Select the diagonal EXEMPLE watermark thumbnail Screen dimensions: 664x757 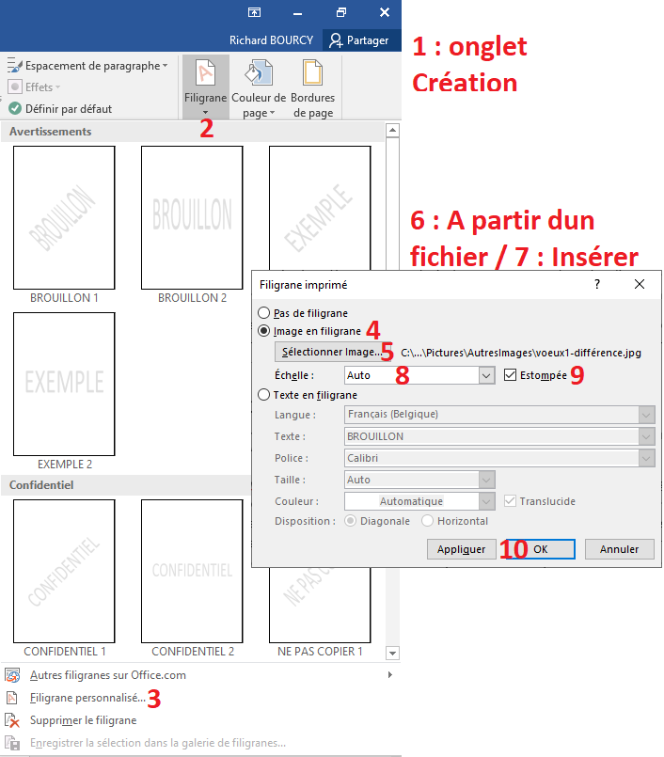(x=320, y=208)
